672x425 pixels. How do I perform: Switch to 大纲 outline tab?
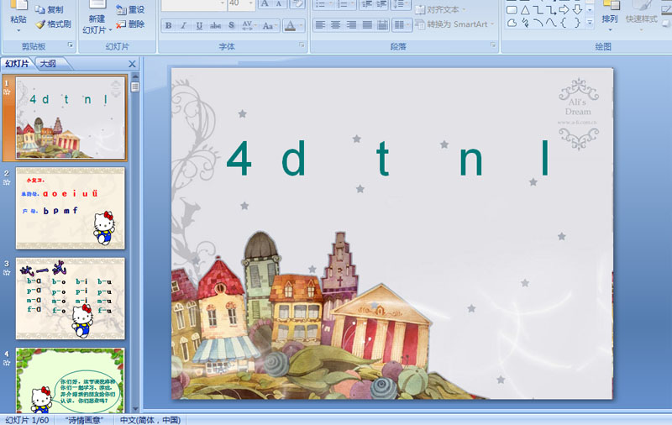click(x=48, y=64)
